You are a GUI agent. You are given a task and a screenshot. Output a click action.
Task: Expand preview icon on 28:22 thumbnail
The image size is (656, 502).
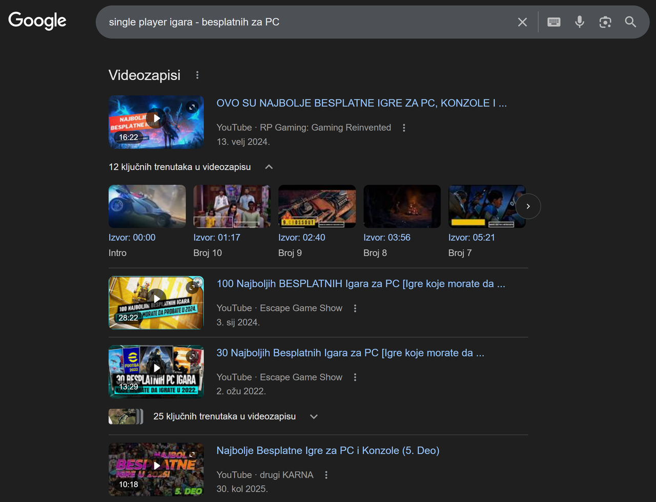(x=192, y=287)
